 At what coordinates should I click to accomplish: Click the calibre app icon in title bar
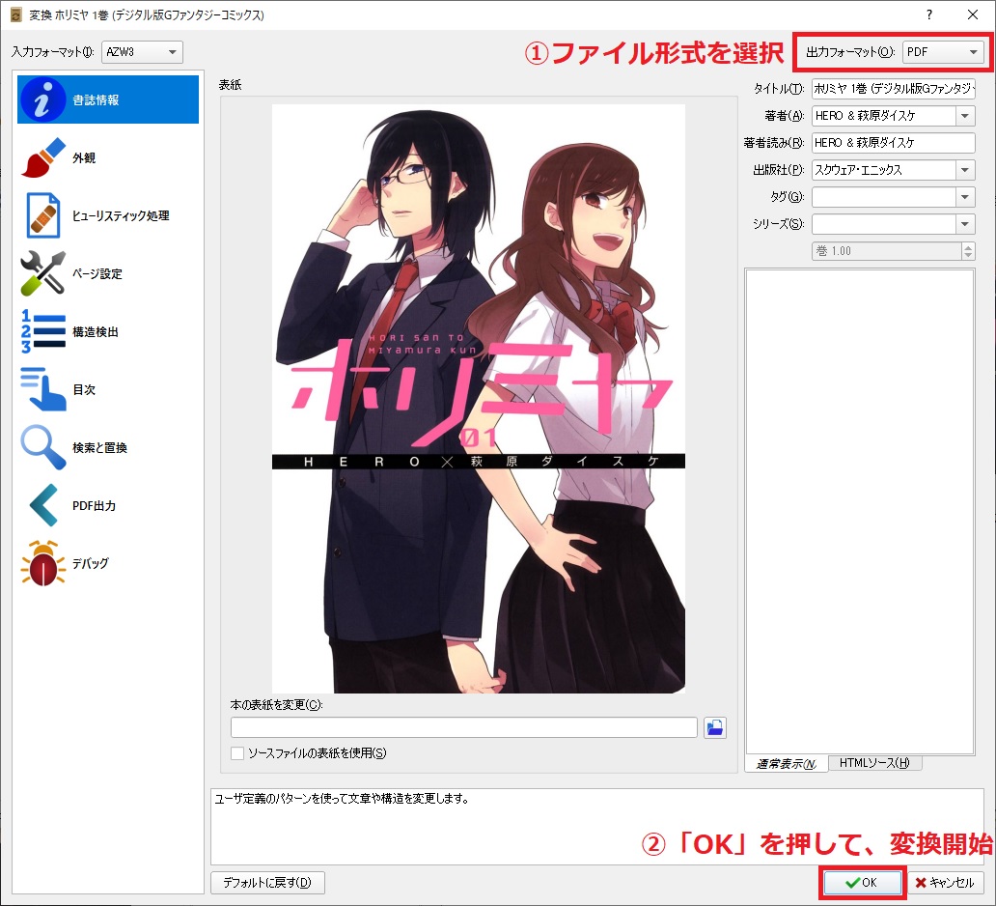[16, 14]
